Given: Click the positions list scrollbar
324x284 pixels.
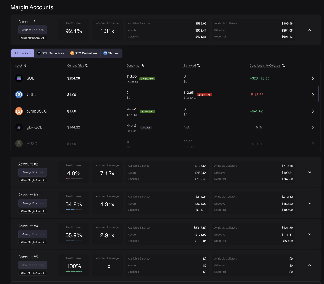Looking at the screenshot, I should point(318,94).
